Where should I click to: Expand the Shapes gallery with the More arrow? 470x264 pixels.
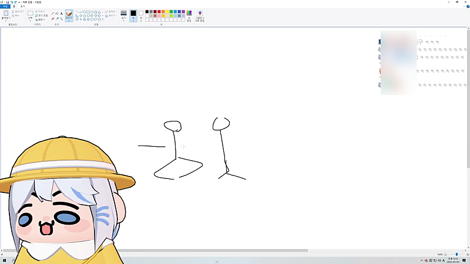pos(102,19)
